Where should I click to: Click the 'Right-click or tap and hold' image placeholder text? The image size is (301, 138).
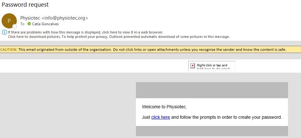point(212,66)
